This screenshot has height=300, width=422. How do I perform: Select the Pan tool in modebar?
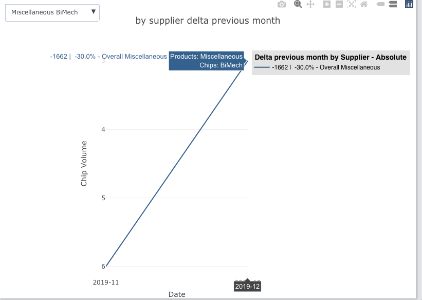(310, 5)
